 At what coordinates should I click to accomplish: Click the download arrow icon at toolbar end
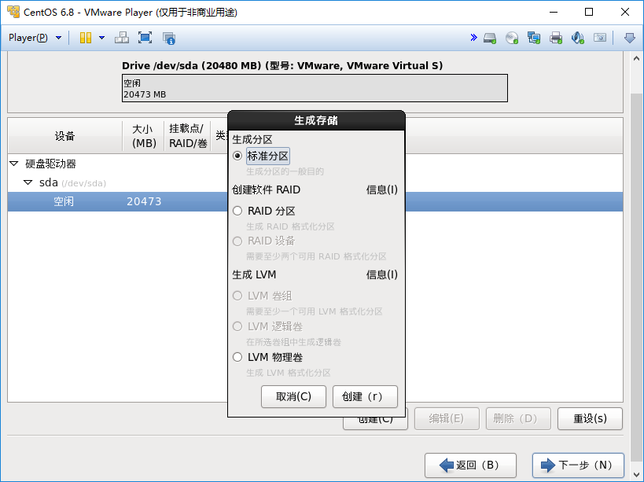[x=630, y=39]
